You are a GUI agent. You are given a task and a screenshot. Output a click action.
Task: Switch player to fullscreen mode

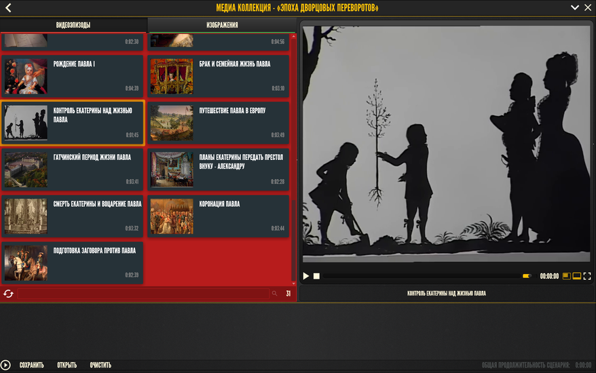[x=587, y=276]
